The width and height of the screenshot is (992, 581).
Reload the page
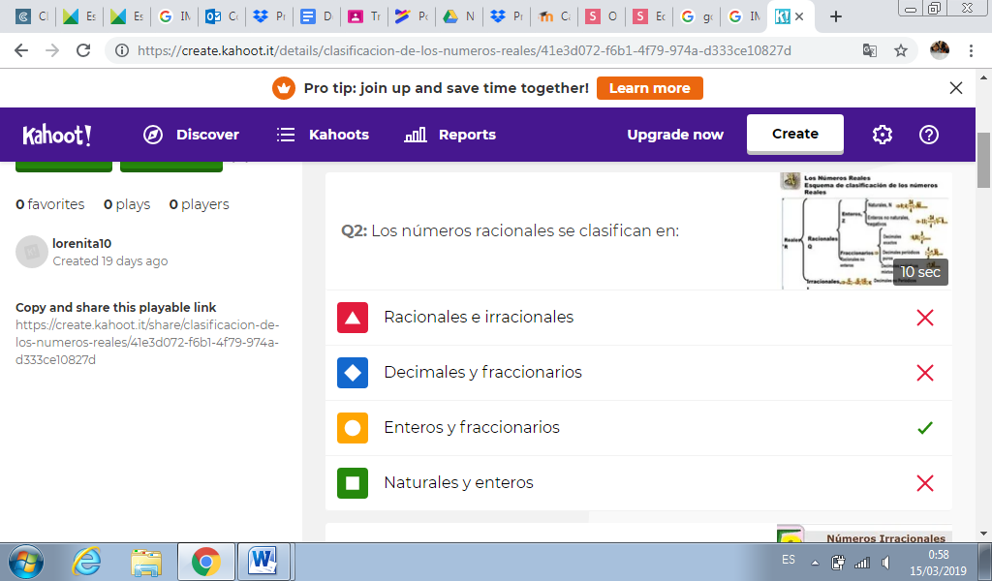(83, 50)
